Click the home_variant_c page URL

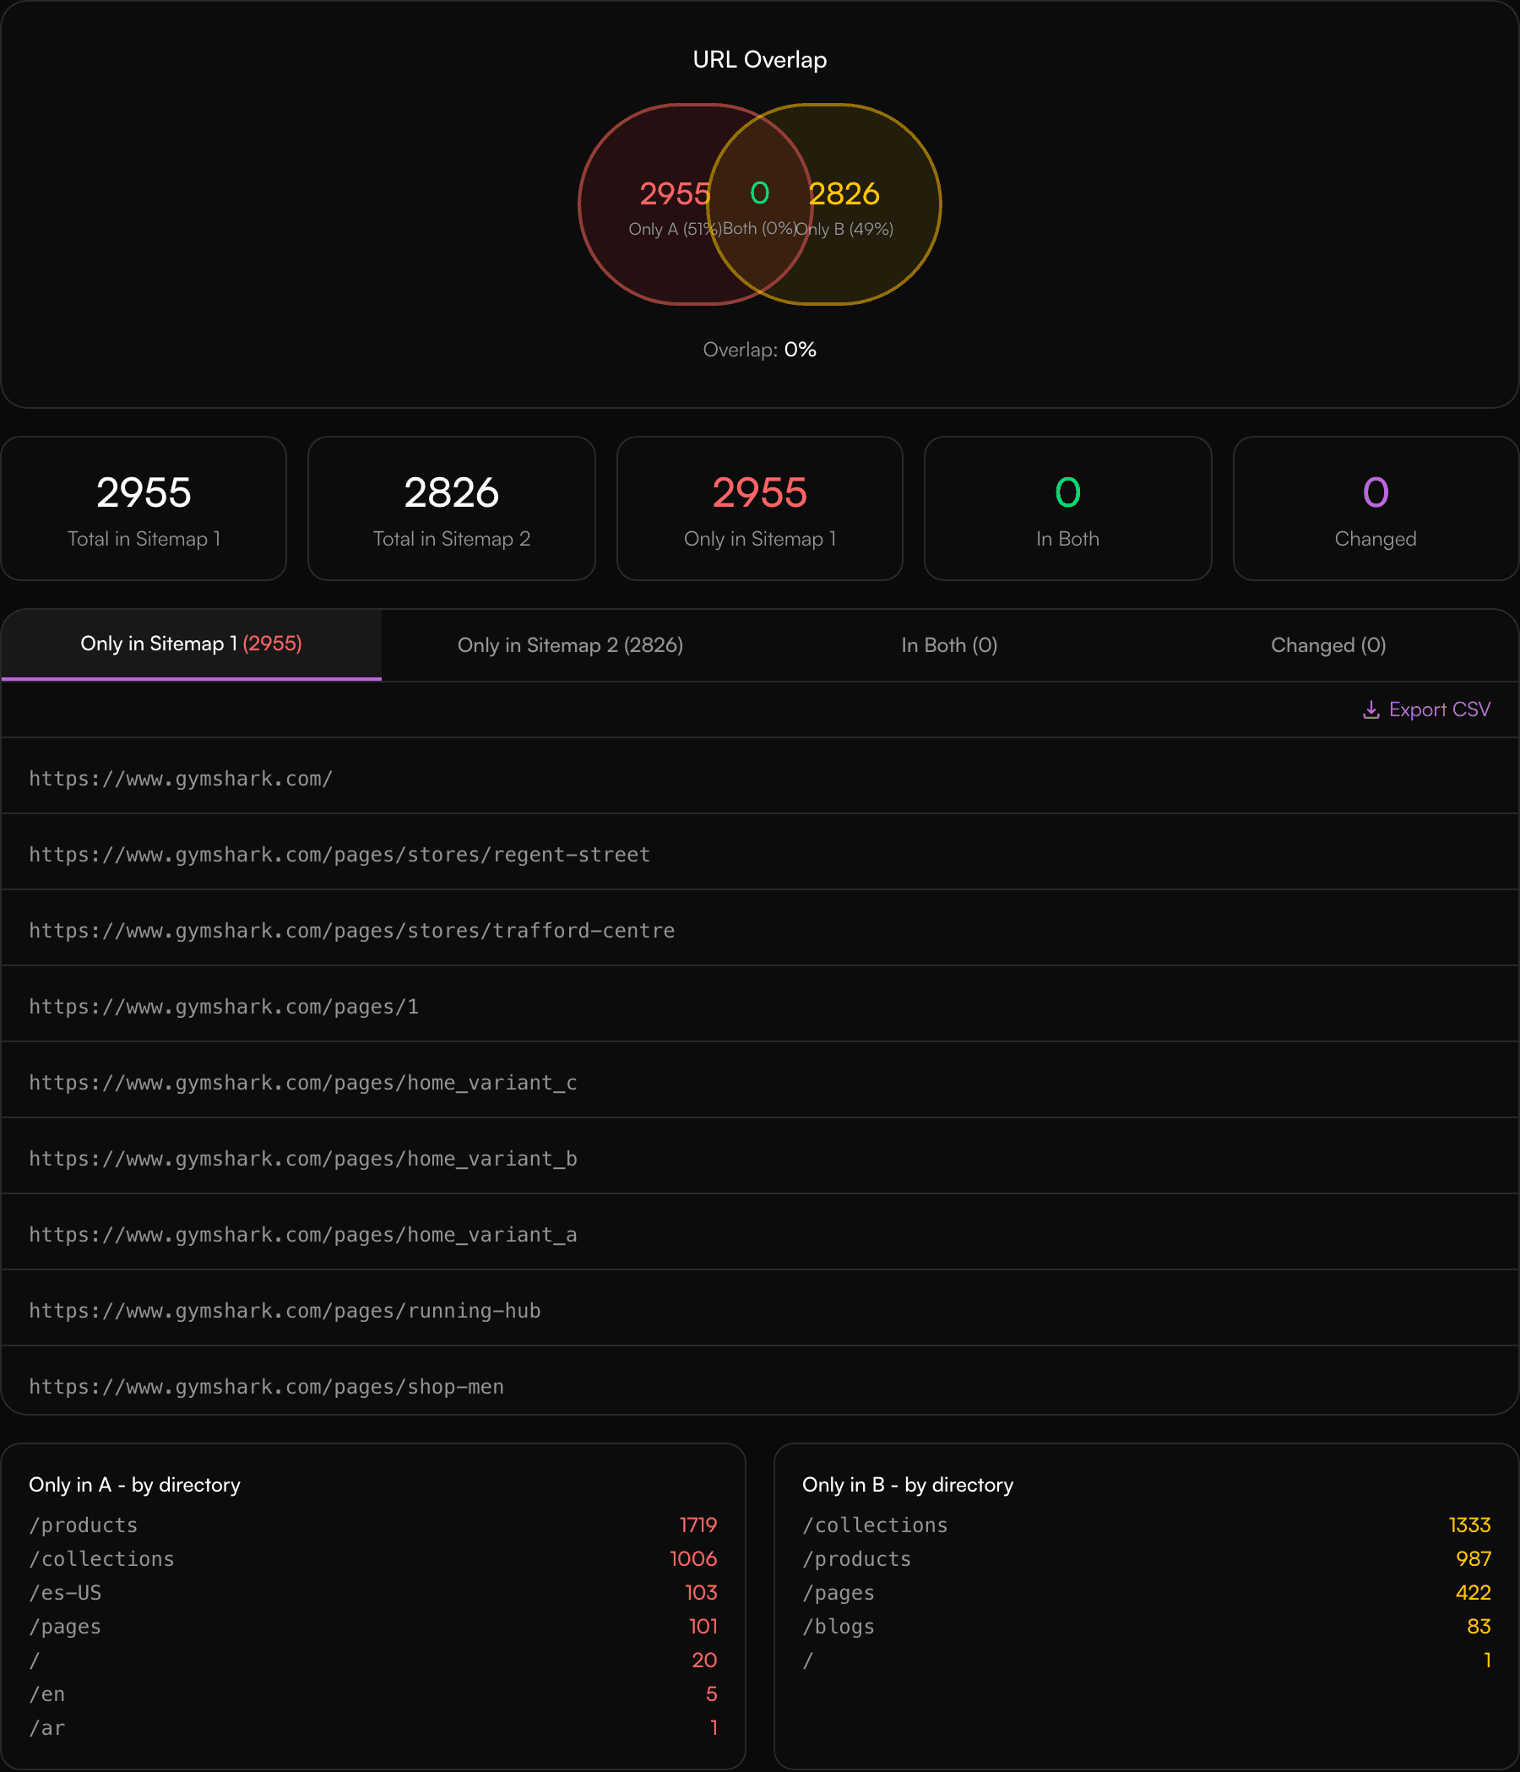point(302,1082)
